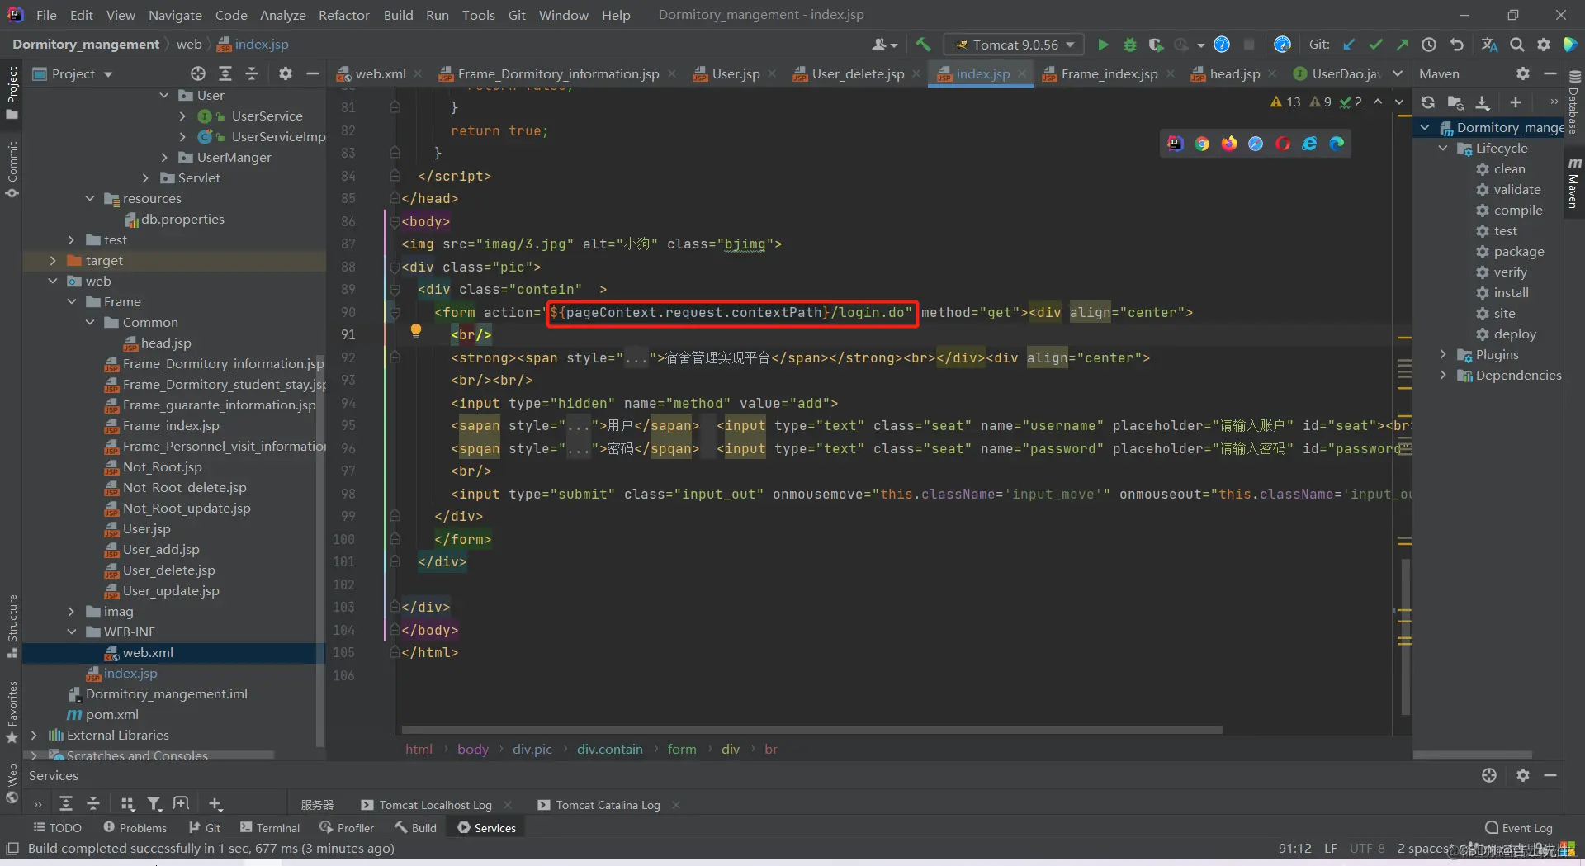Toggle the Database side panel
The image size is (1585, 866).
(x=1574, y=103)
